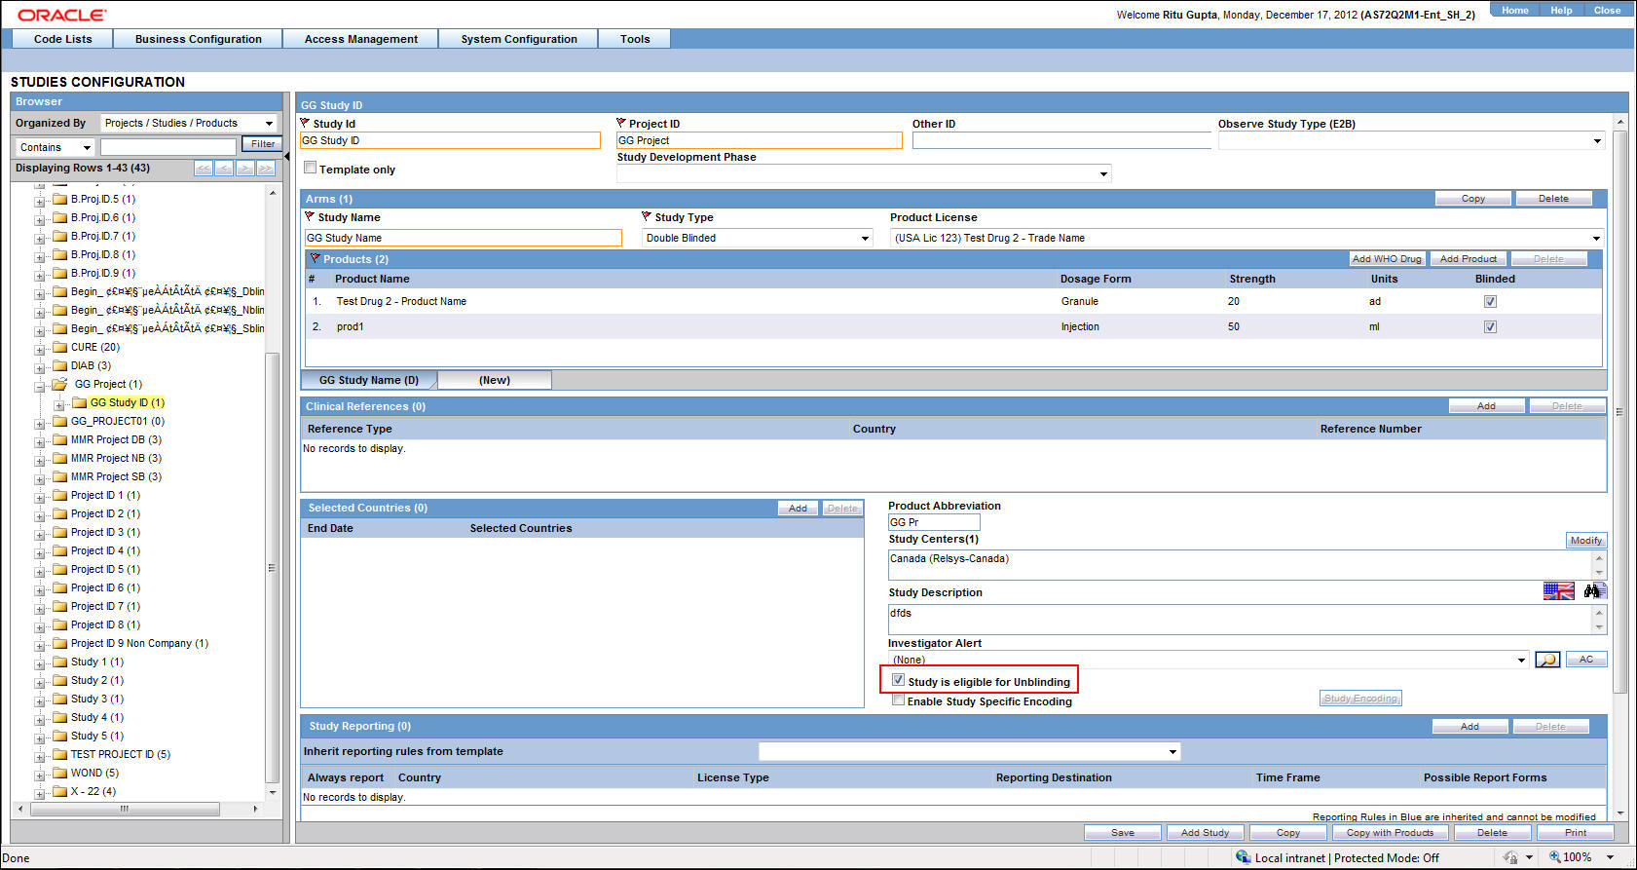Screen dimensions: 1637x870
Task: Uncheck Study is eligible for Unblinding
Action: (899, 680)
